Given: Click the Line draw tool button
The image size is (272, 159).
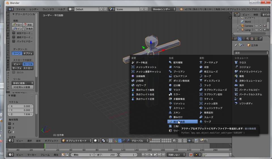Looking at the screenshot, I should click(17, 29).
